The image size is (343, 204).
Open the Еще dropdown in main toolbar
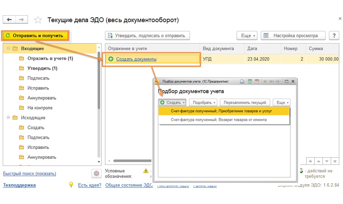[248, 36]
